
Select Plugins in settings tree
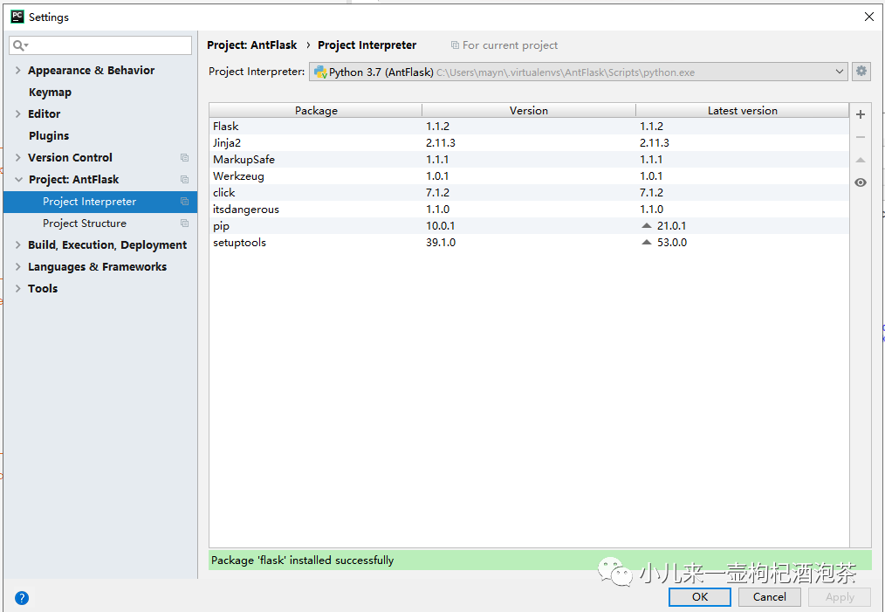(49, 136)
